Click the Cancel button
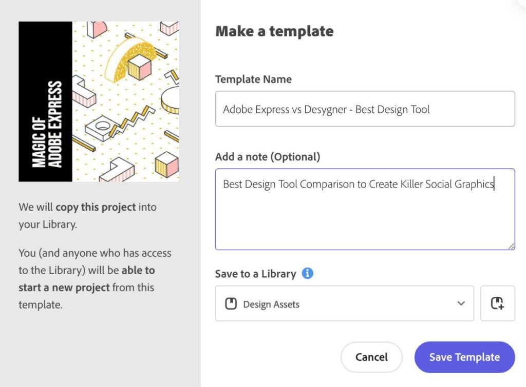 (371, 357)
